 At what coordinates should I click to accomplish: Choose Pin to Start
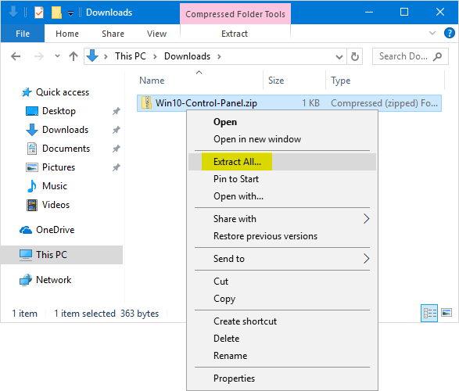282,179
